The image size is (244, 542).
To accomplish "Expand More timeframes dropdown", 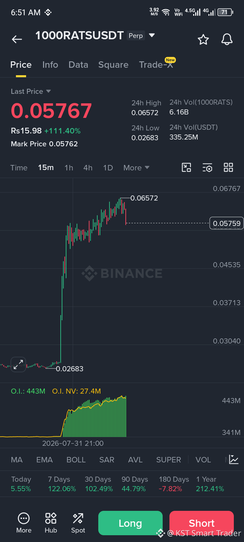I will pos(136,168).
